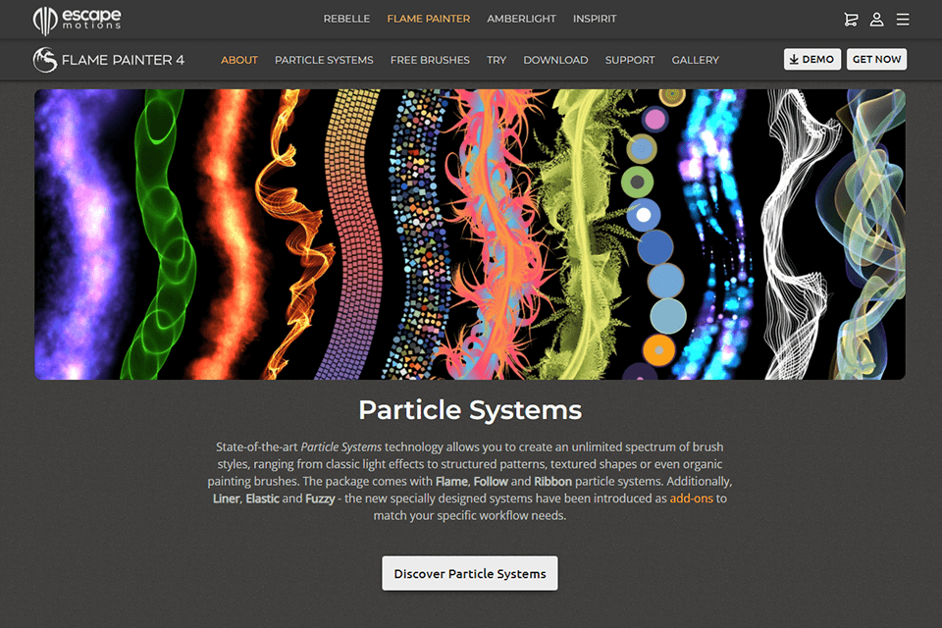Open the shopping cart icon
This screenshot has height=628, width=942.
pos(851,20)
